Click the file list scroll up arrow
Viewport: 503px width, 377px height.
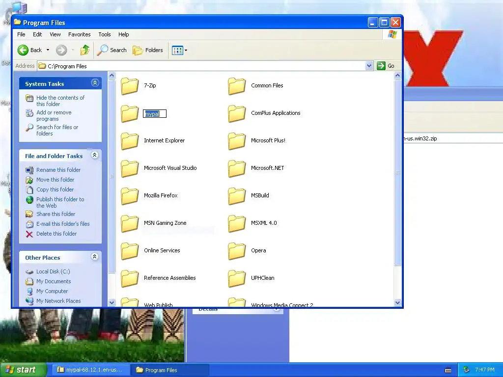click(x=397, y=76)
